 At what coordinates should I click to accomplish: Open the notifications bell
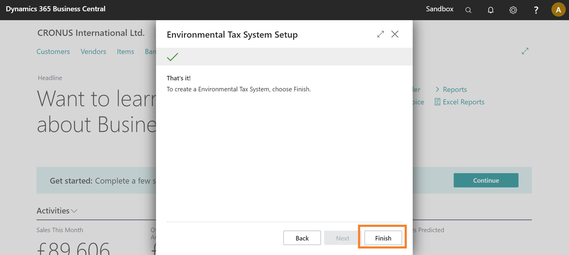tap(491, 10)
